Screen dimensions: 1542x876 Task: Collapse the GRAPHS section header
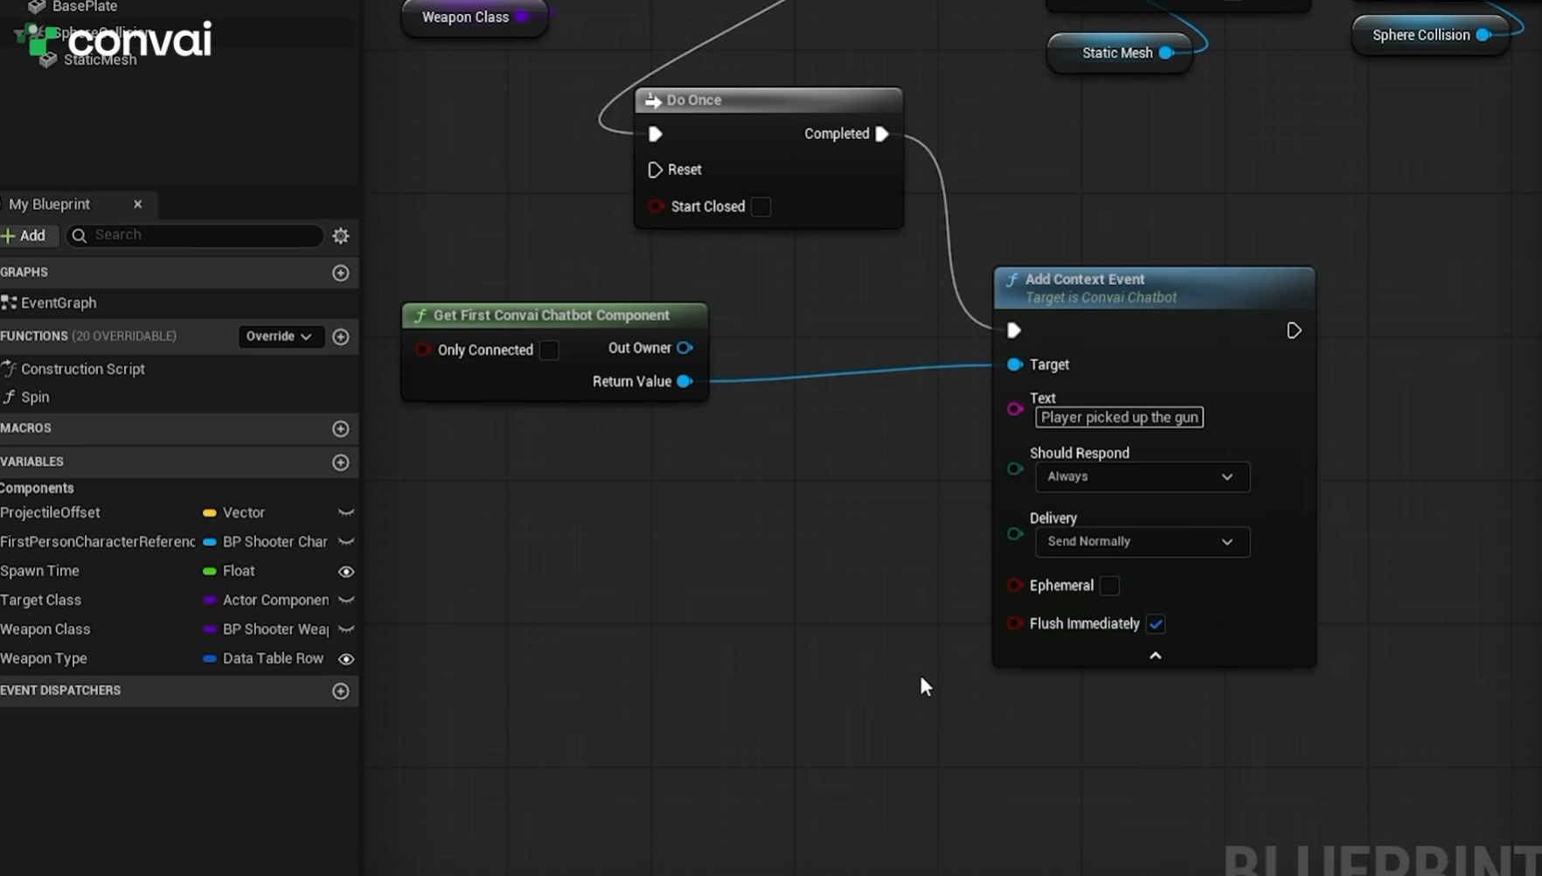[179, 273]
